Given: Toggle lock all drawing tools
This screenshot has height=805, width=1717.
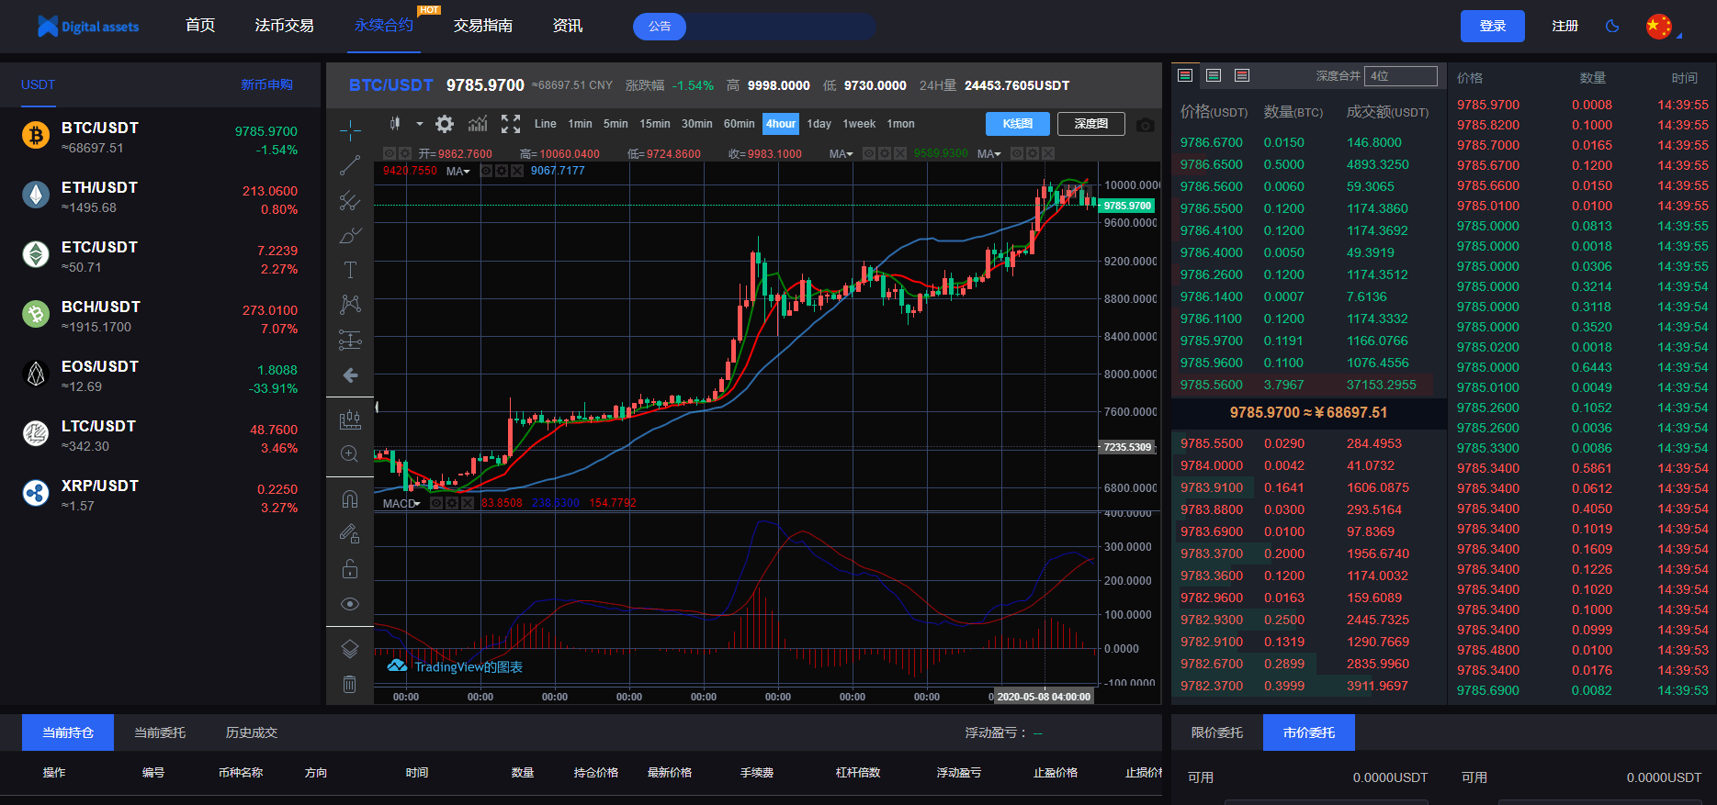Looking at the screenshot, I should (x=350, y=568).
